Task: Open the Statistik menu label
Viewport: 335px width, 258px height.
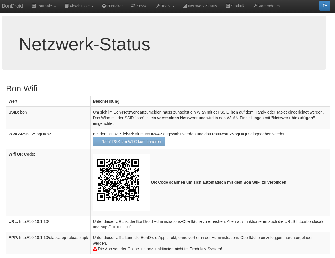Action: [238, 6]
